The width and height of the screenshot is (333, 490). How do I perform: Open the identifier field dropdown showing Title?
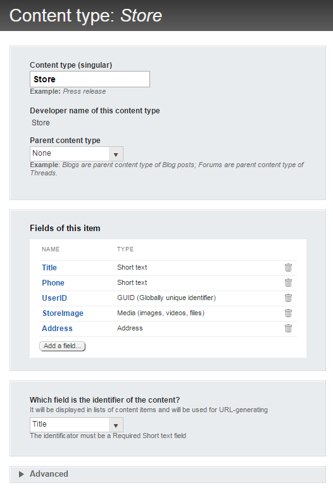[77, 425]
